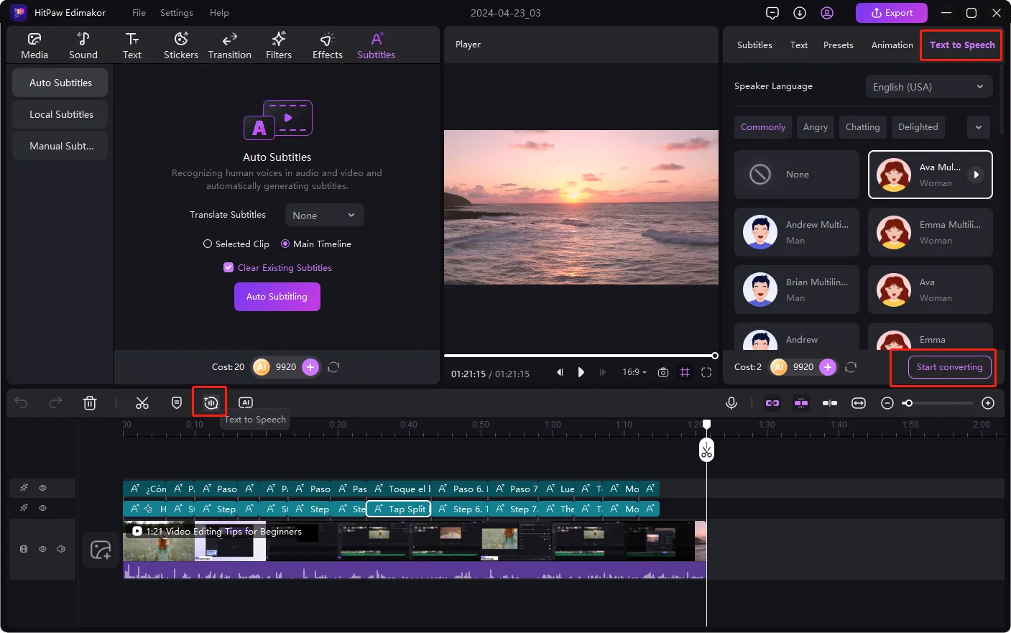Viewport: 1011px width, 633px height.
Task: Click the timeline zoom slider handle
Action: (x=908, y=403)
